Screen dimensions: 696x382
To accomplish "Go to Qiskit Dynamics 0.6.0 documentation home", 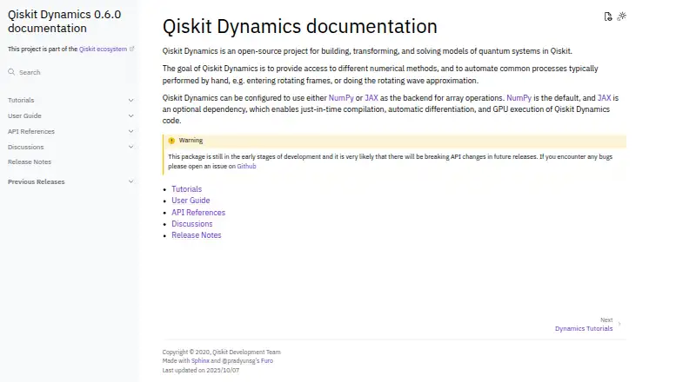I will pyautogui.click(x=64, y=22).
